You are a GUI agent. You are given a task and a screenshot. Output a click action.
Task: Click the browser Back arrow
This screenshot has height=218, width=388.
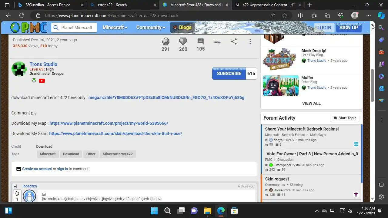8,15
